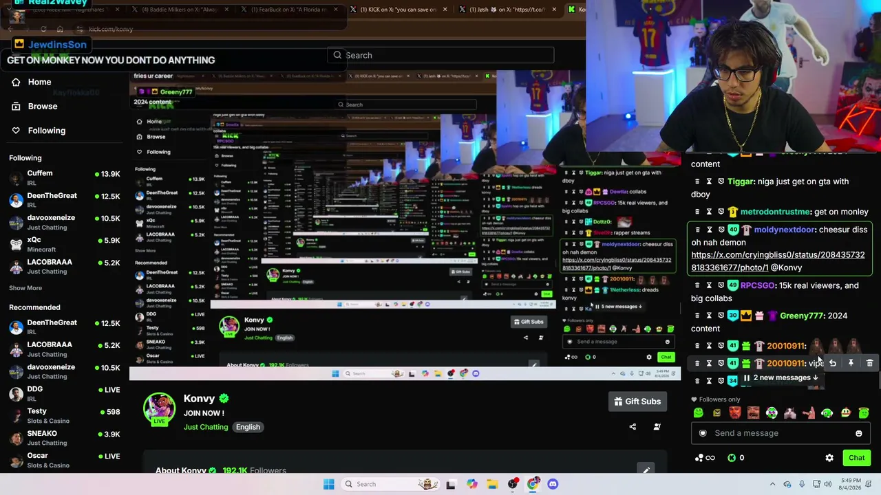Click username Tiggar in chat
Viewport: 881px width, 495px height.
[740, 181]
